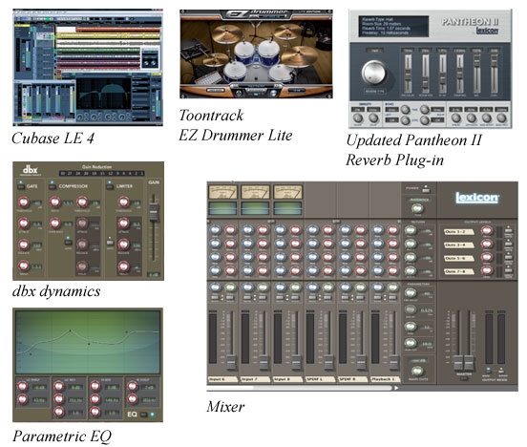Toggle the Parametric EQ on/off switch
527x447 pixels.
pyautogui.click(x=143, y=415)
